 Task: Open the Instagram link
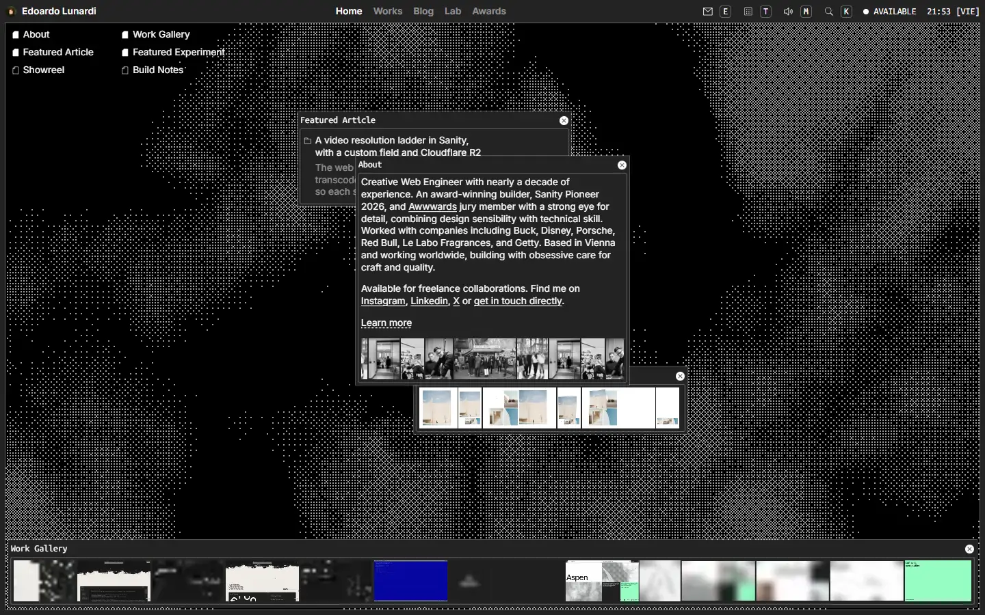click(x=383, y=301)
